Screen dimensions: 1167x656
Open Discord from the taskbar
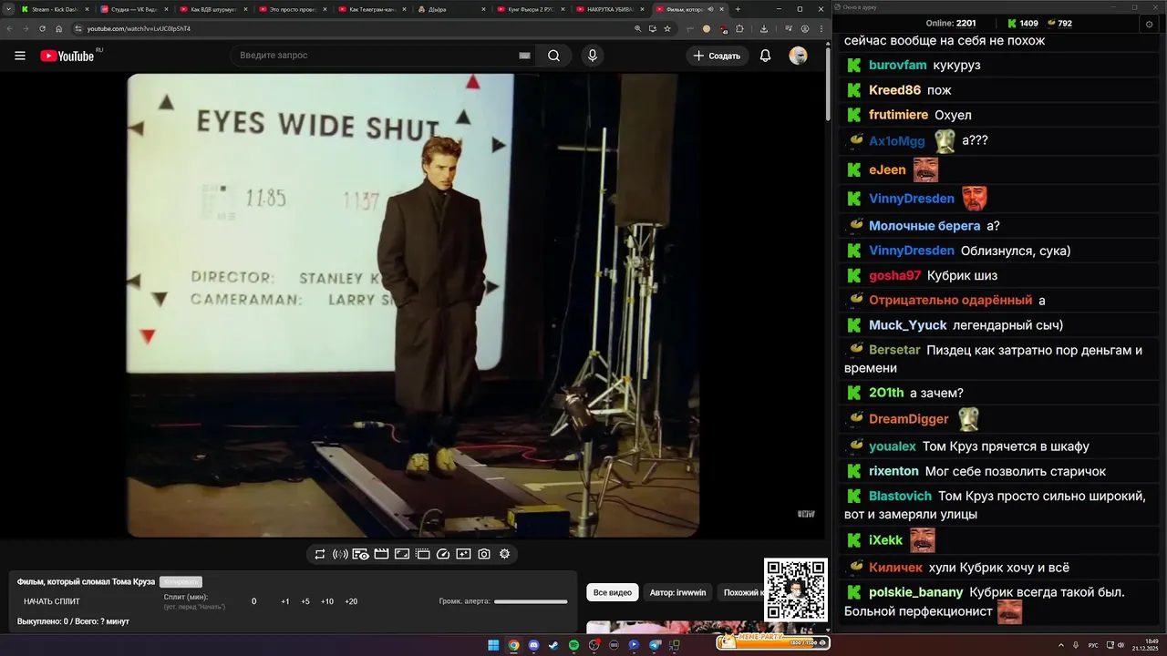click(x=533, y=645)
